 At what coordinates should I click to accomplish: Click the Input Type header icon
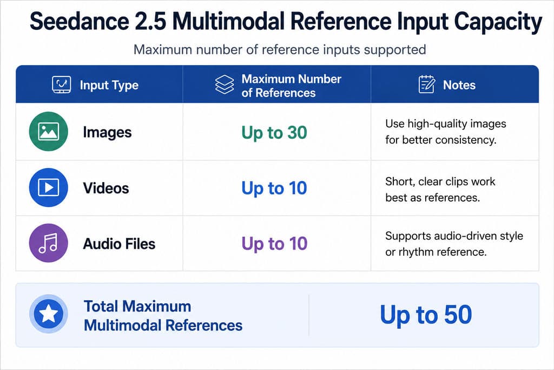pos(62,85)
